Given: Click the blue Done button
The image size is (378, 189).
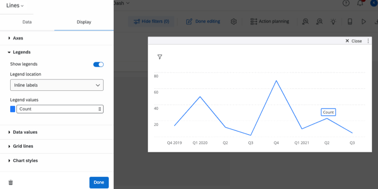Looking at the screenshot, I should tap(99, 182).
